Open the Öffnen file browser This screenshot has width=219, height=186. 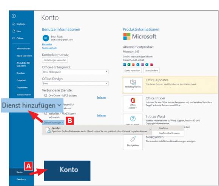point(18,38)
